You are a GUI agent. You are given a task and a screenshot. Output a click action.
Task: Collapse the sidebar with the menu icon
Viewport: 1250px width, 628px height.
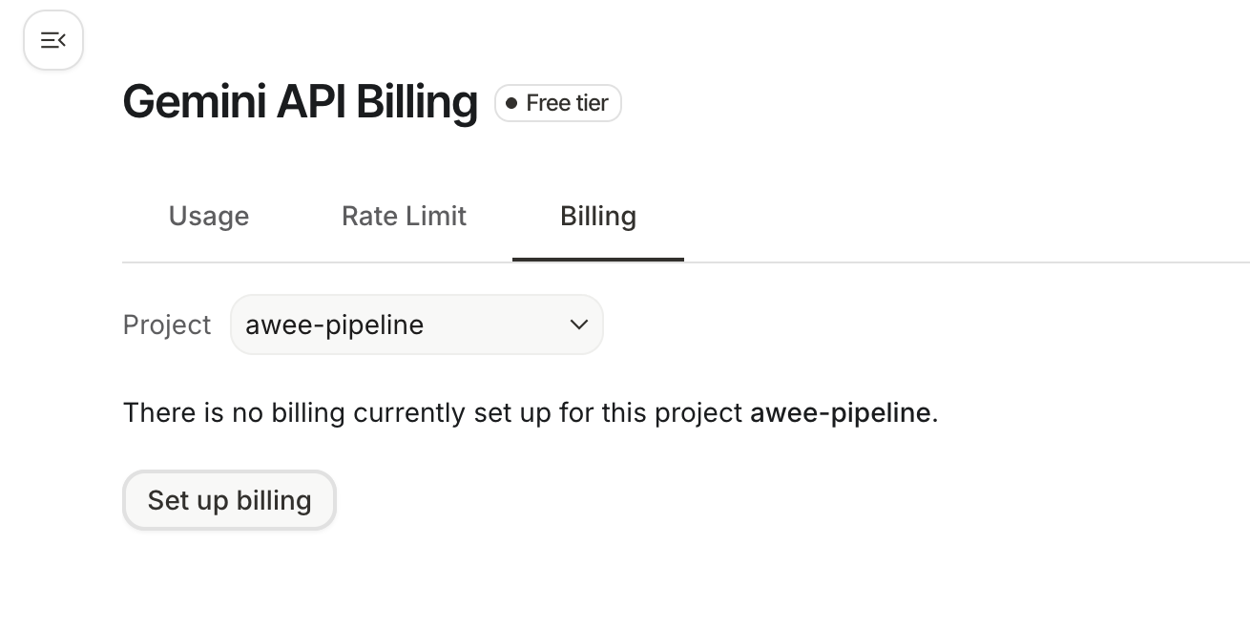click(x=53, y=40)
